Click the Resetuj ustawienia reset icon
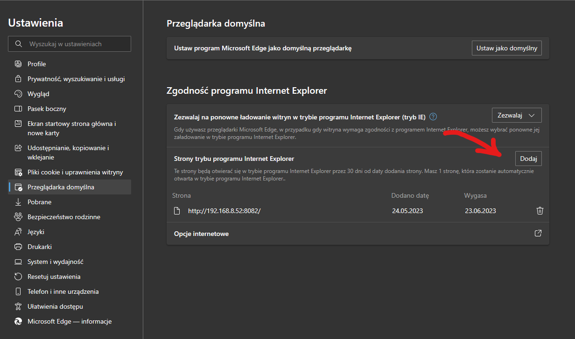This screenshot has width=575, height=339. [x=18, y=277]
